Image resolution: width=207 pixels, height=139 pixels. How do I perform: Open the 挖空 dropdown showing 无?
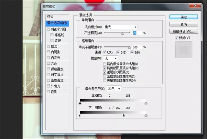[x=111, y=58]
